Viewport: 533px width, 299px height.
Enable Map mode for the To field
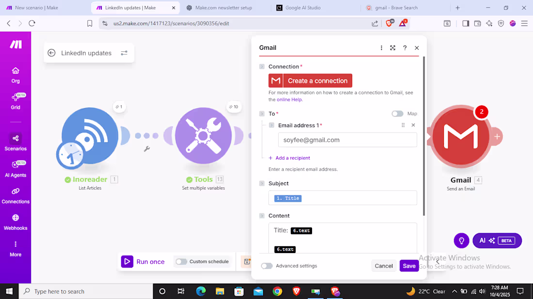coord(397,113)
